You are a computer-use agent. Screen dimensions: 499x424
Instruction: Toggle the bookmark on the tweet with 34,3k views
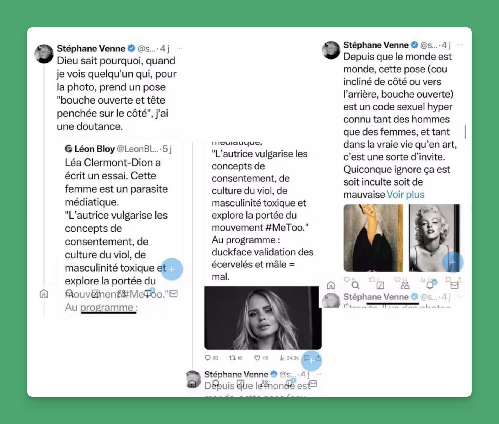307,357
